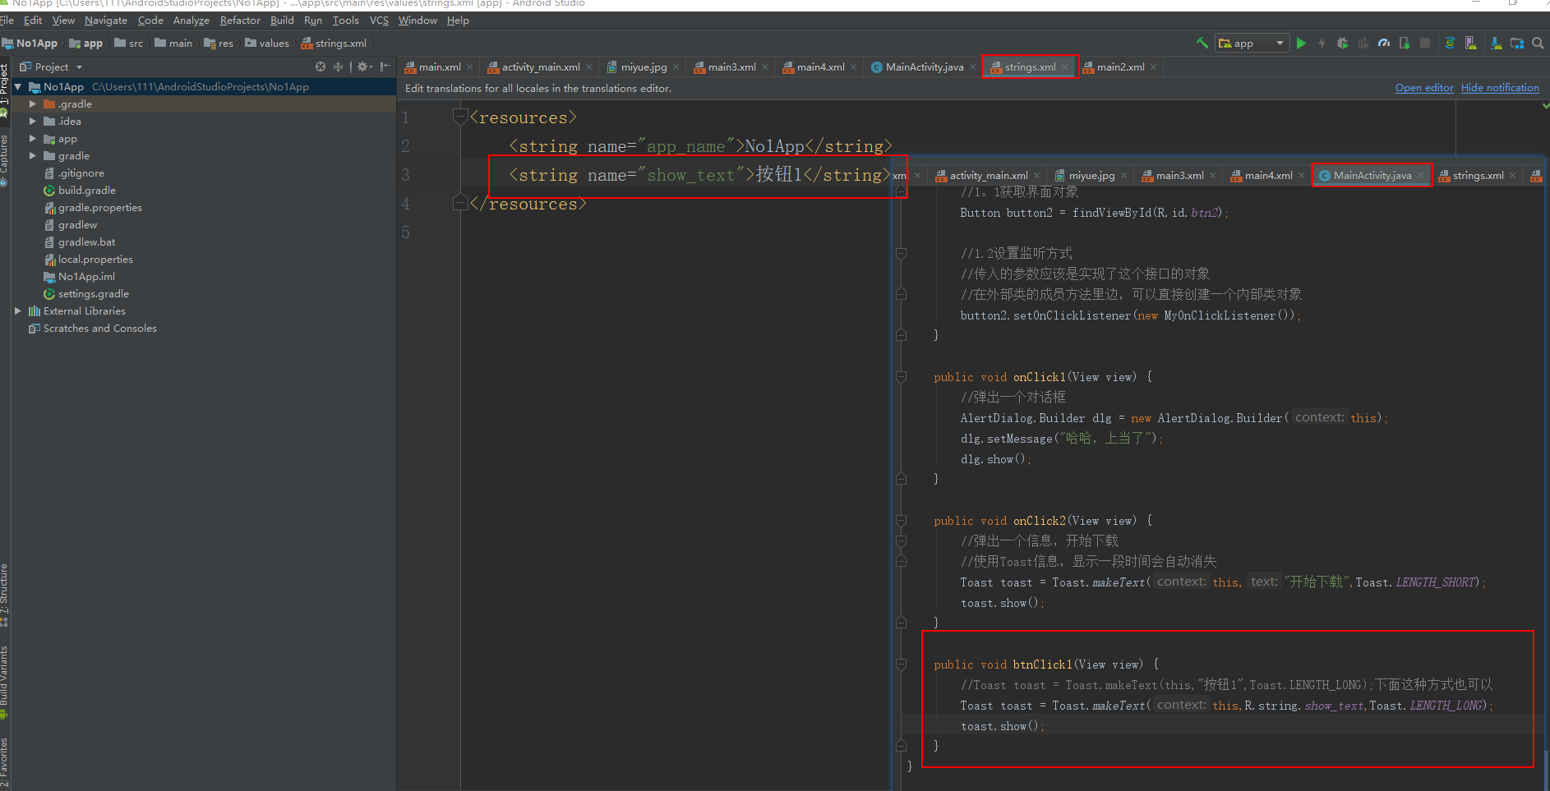Screen dimensions: 1550x791
Task: Open the File menu
Action: pyautogui.click(x=7, y=21)
